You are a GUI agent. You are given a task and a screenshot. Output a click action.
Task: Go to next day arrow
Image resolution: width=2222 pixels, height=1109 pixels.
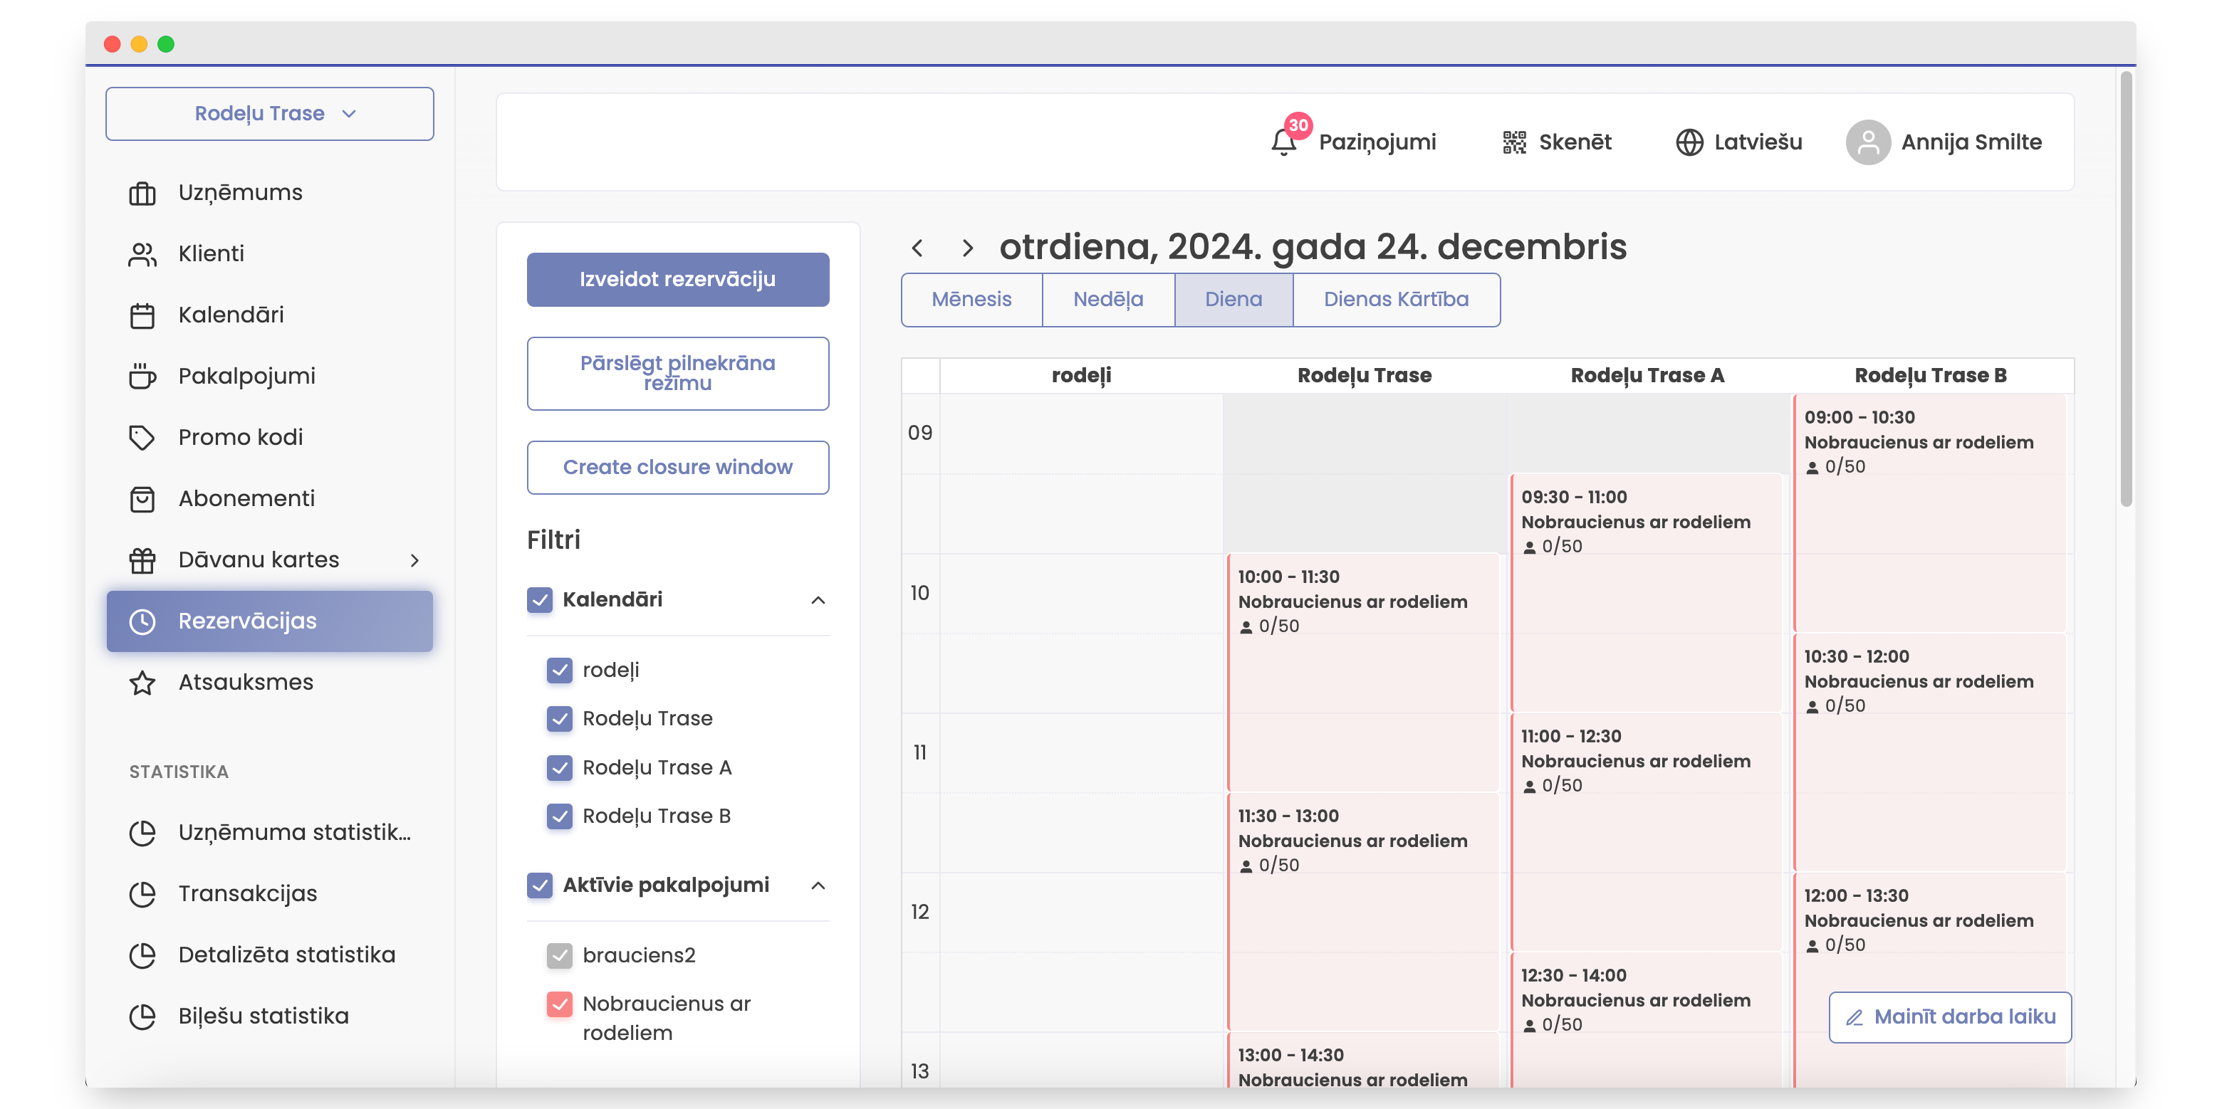point(967,248)
